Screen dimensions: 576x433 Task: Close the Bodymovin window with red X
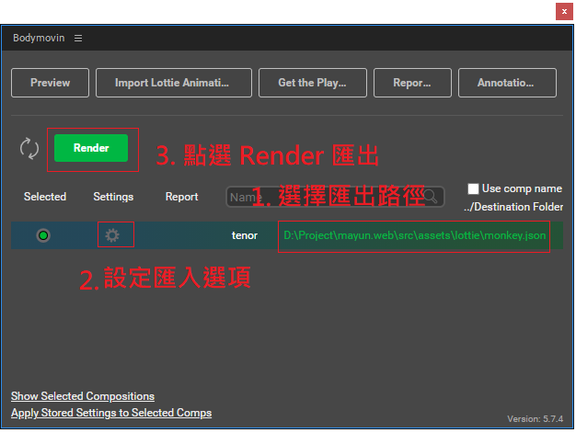(562, 11)
